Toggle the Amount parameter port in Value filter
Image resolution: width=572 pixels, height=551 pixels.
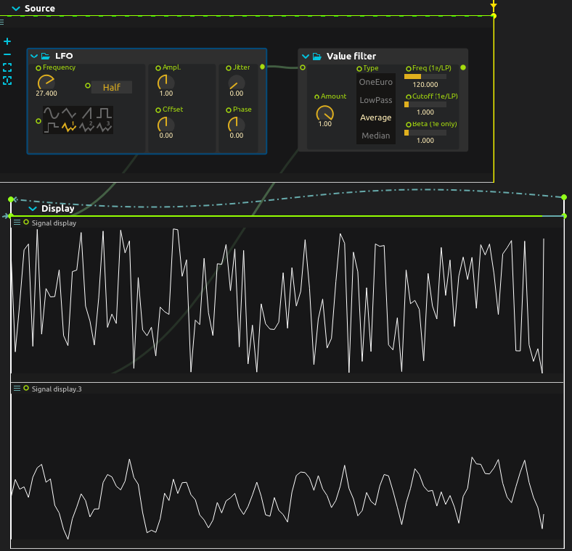pyautogui.click(x=316, y=96)
